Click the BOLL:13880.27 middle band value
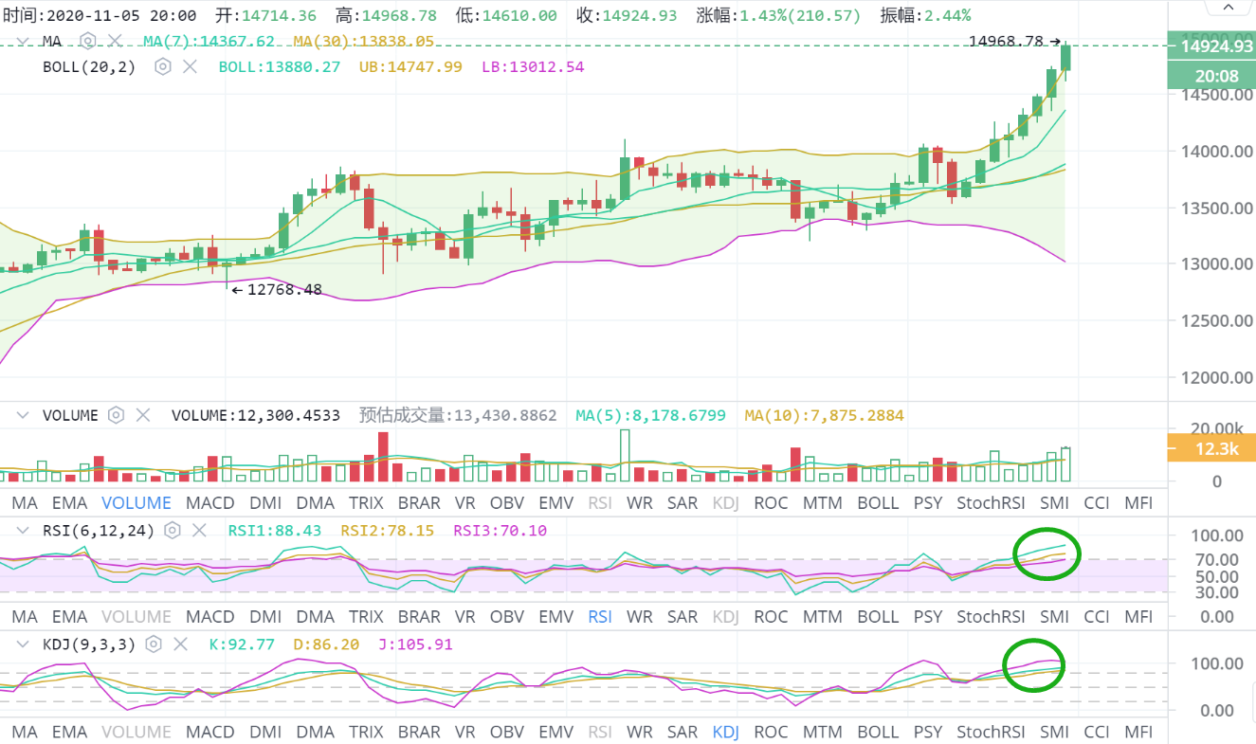1256x744 pixels. pos(280,66)
